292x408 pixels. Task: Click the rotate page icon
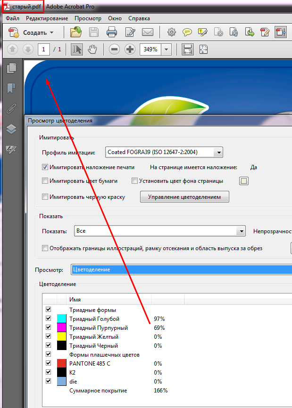(234, 33)
